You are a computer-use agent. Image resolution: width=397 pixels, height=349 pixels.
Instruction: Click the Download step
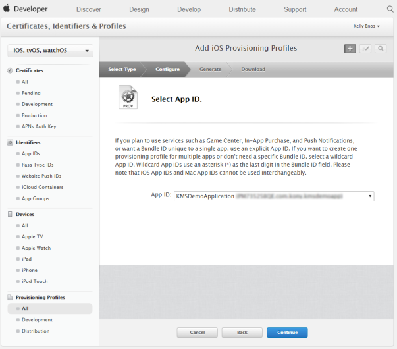point(253,69)
